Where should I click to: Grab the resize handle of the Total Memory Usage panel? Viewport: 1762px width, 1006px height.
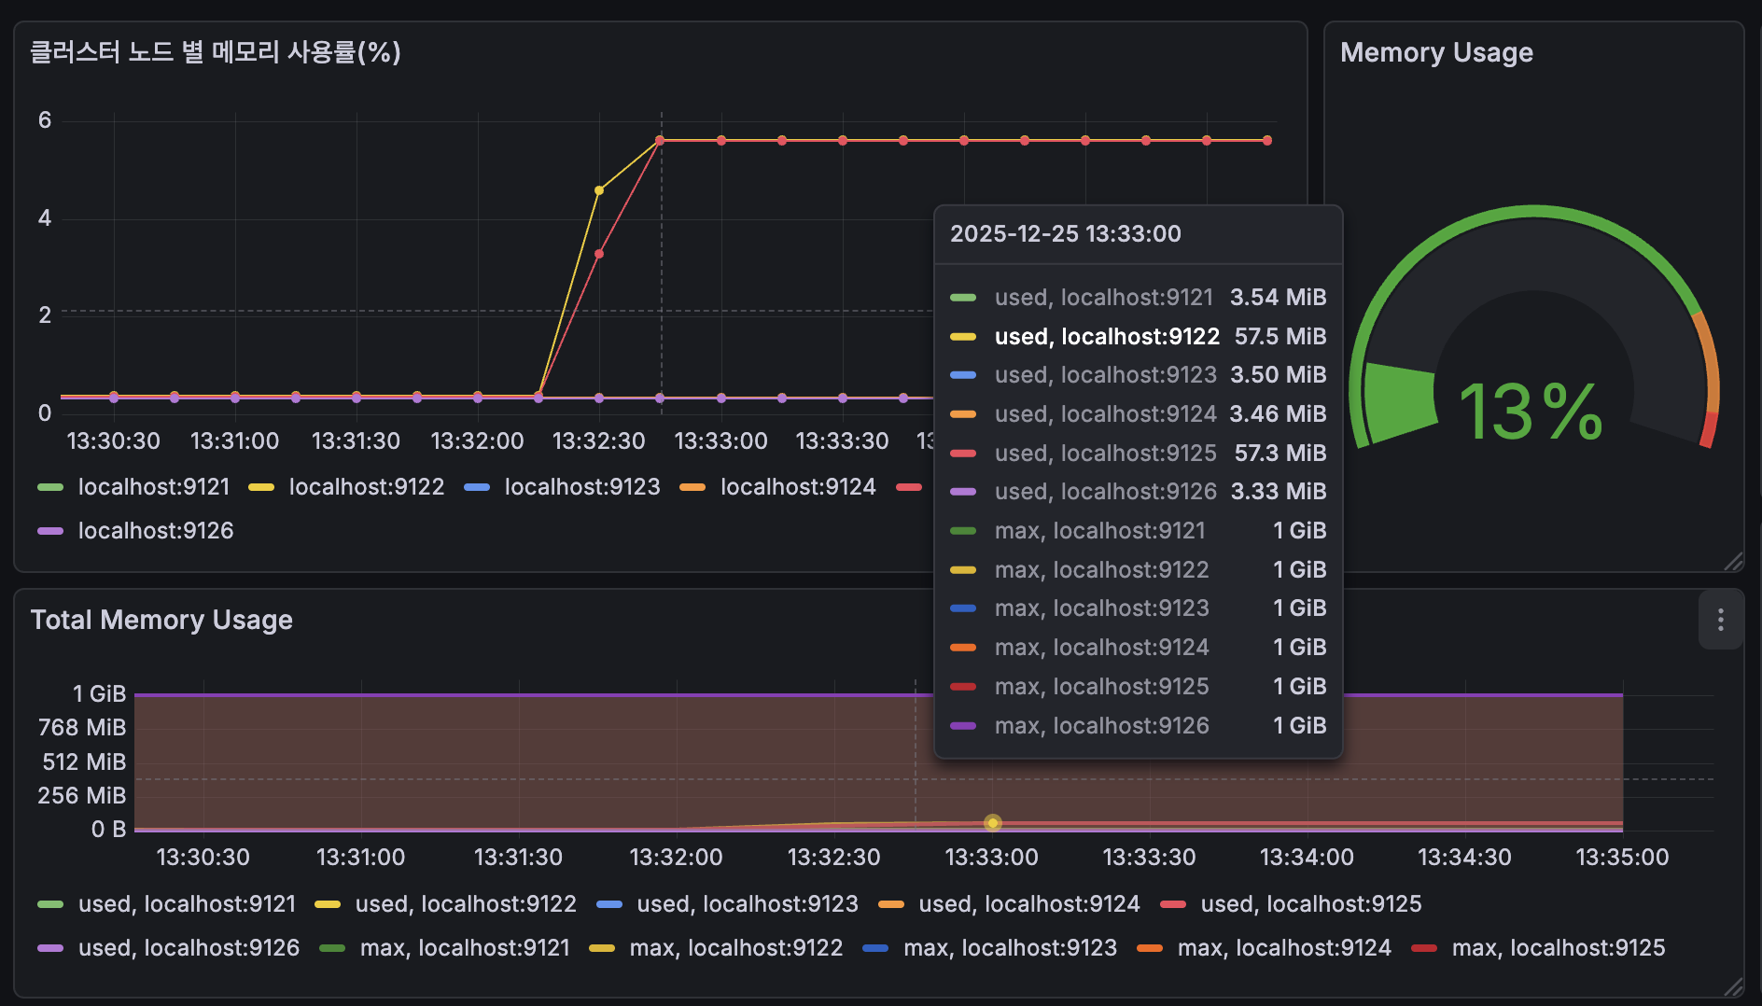click(1733, 987)
